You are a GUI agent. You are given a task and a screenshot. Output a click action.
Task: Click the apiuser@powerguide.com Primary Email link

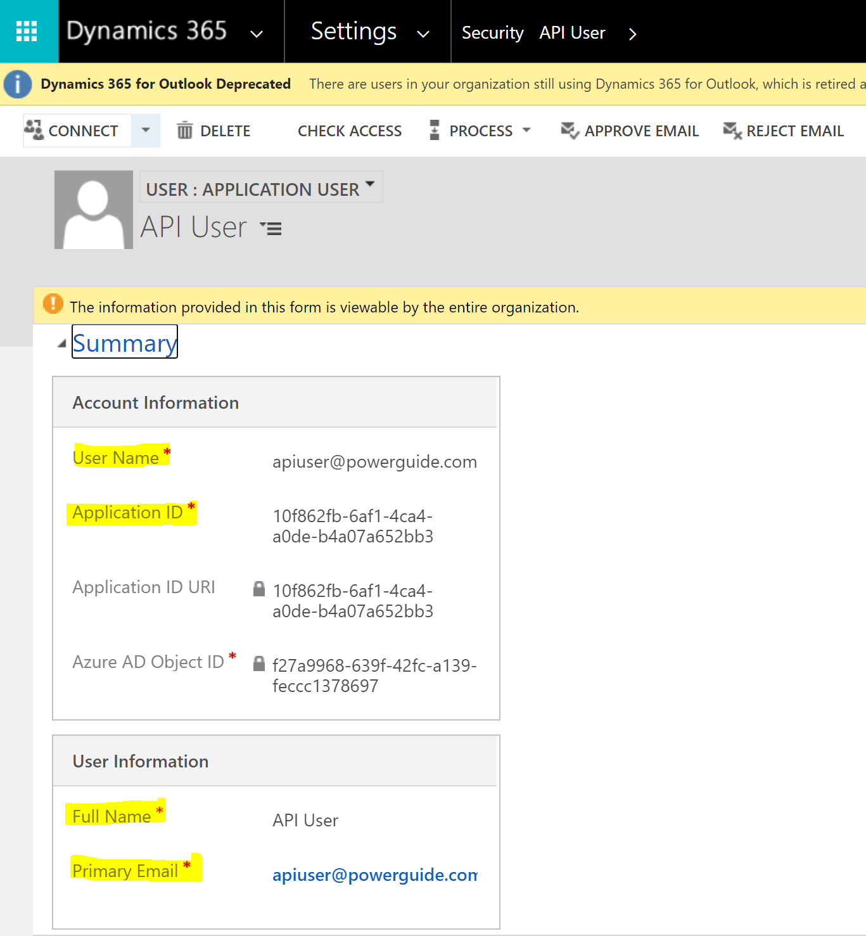[374, 875]
